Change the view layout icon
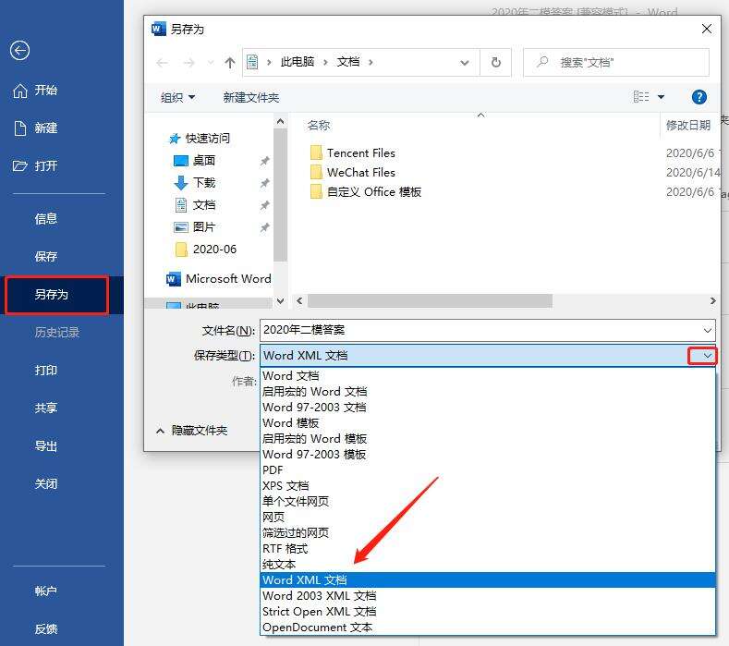This screenshot has height=646, width=729. [x=641, y=97]
